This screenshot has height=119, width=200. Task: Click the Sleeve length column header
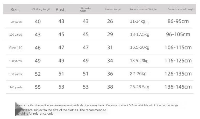point(113,10)
